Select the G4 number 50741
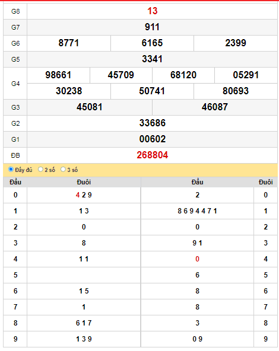 point(152,91)
